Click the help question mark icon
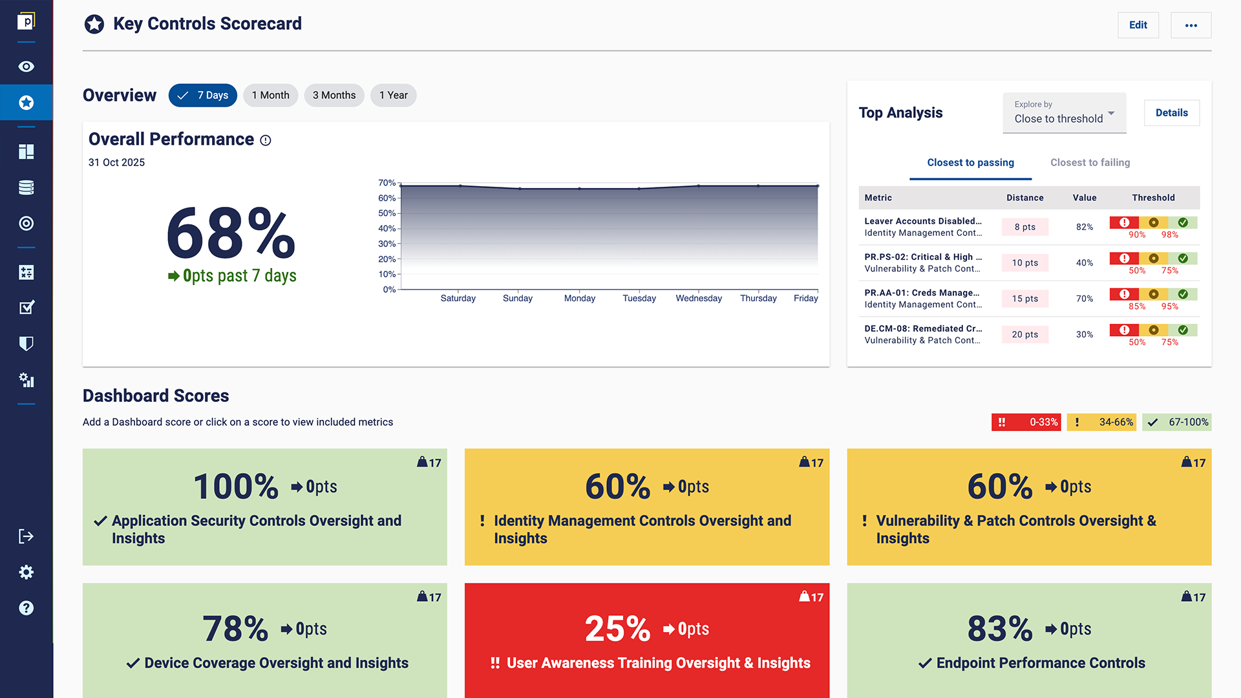 (x=26, y=608)
